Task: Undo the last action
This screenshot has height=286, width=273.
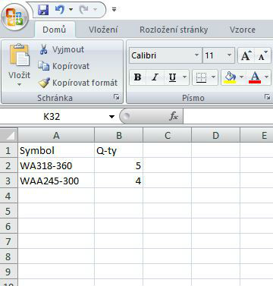Action: pos(60,10)
